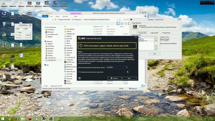Click the height input field in NFSMWRes
The height and width of the screenshot is (121, 215).
click(28, 29)
